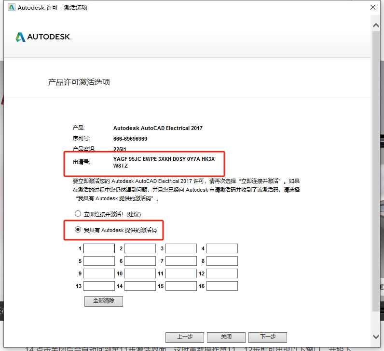Click the Autodesk logo in header
The image size is (384, 351).
[43, 37]
